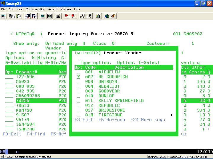Click the Vendor input field

tap(65, 48)
